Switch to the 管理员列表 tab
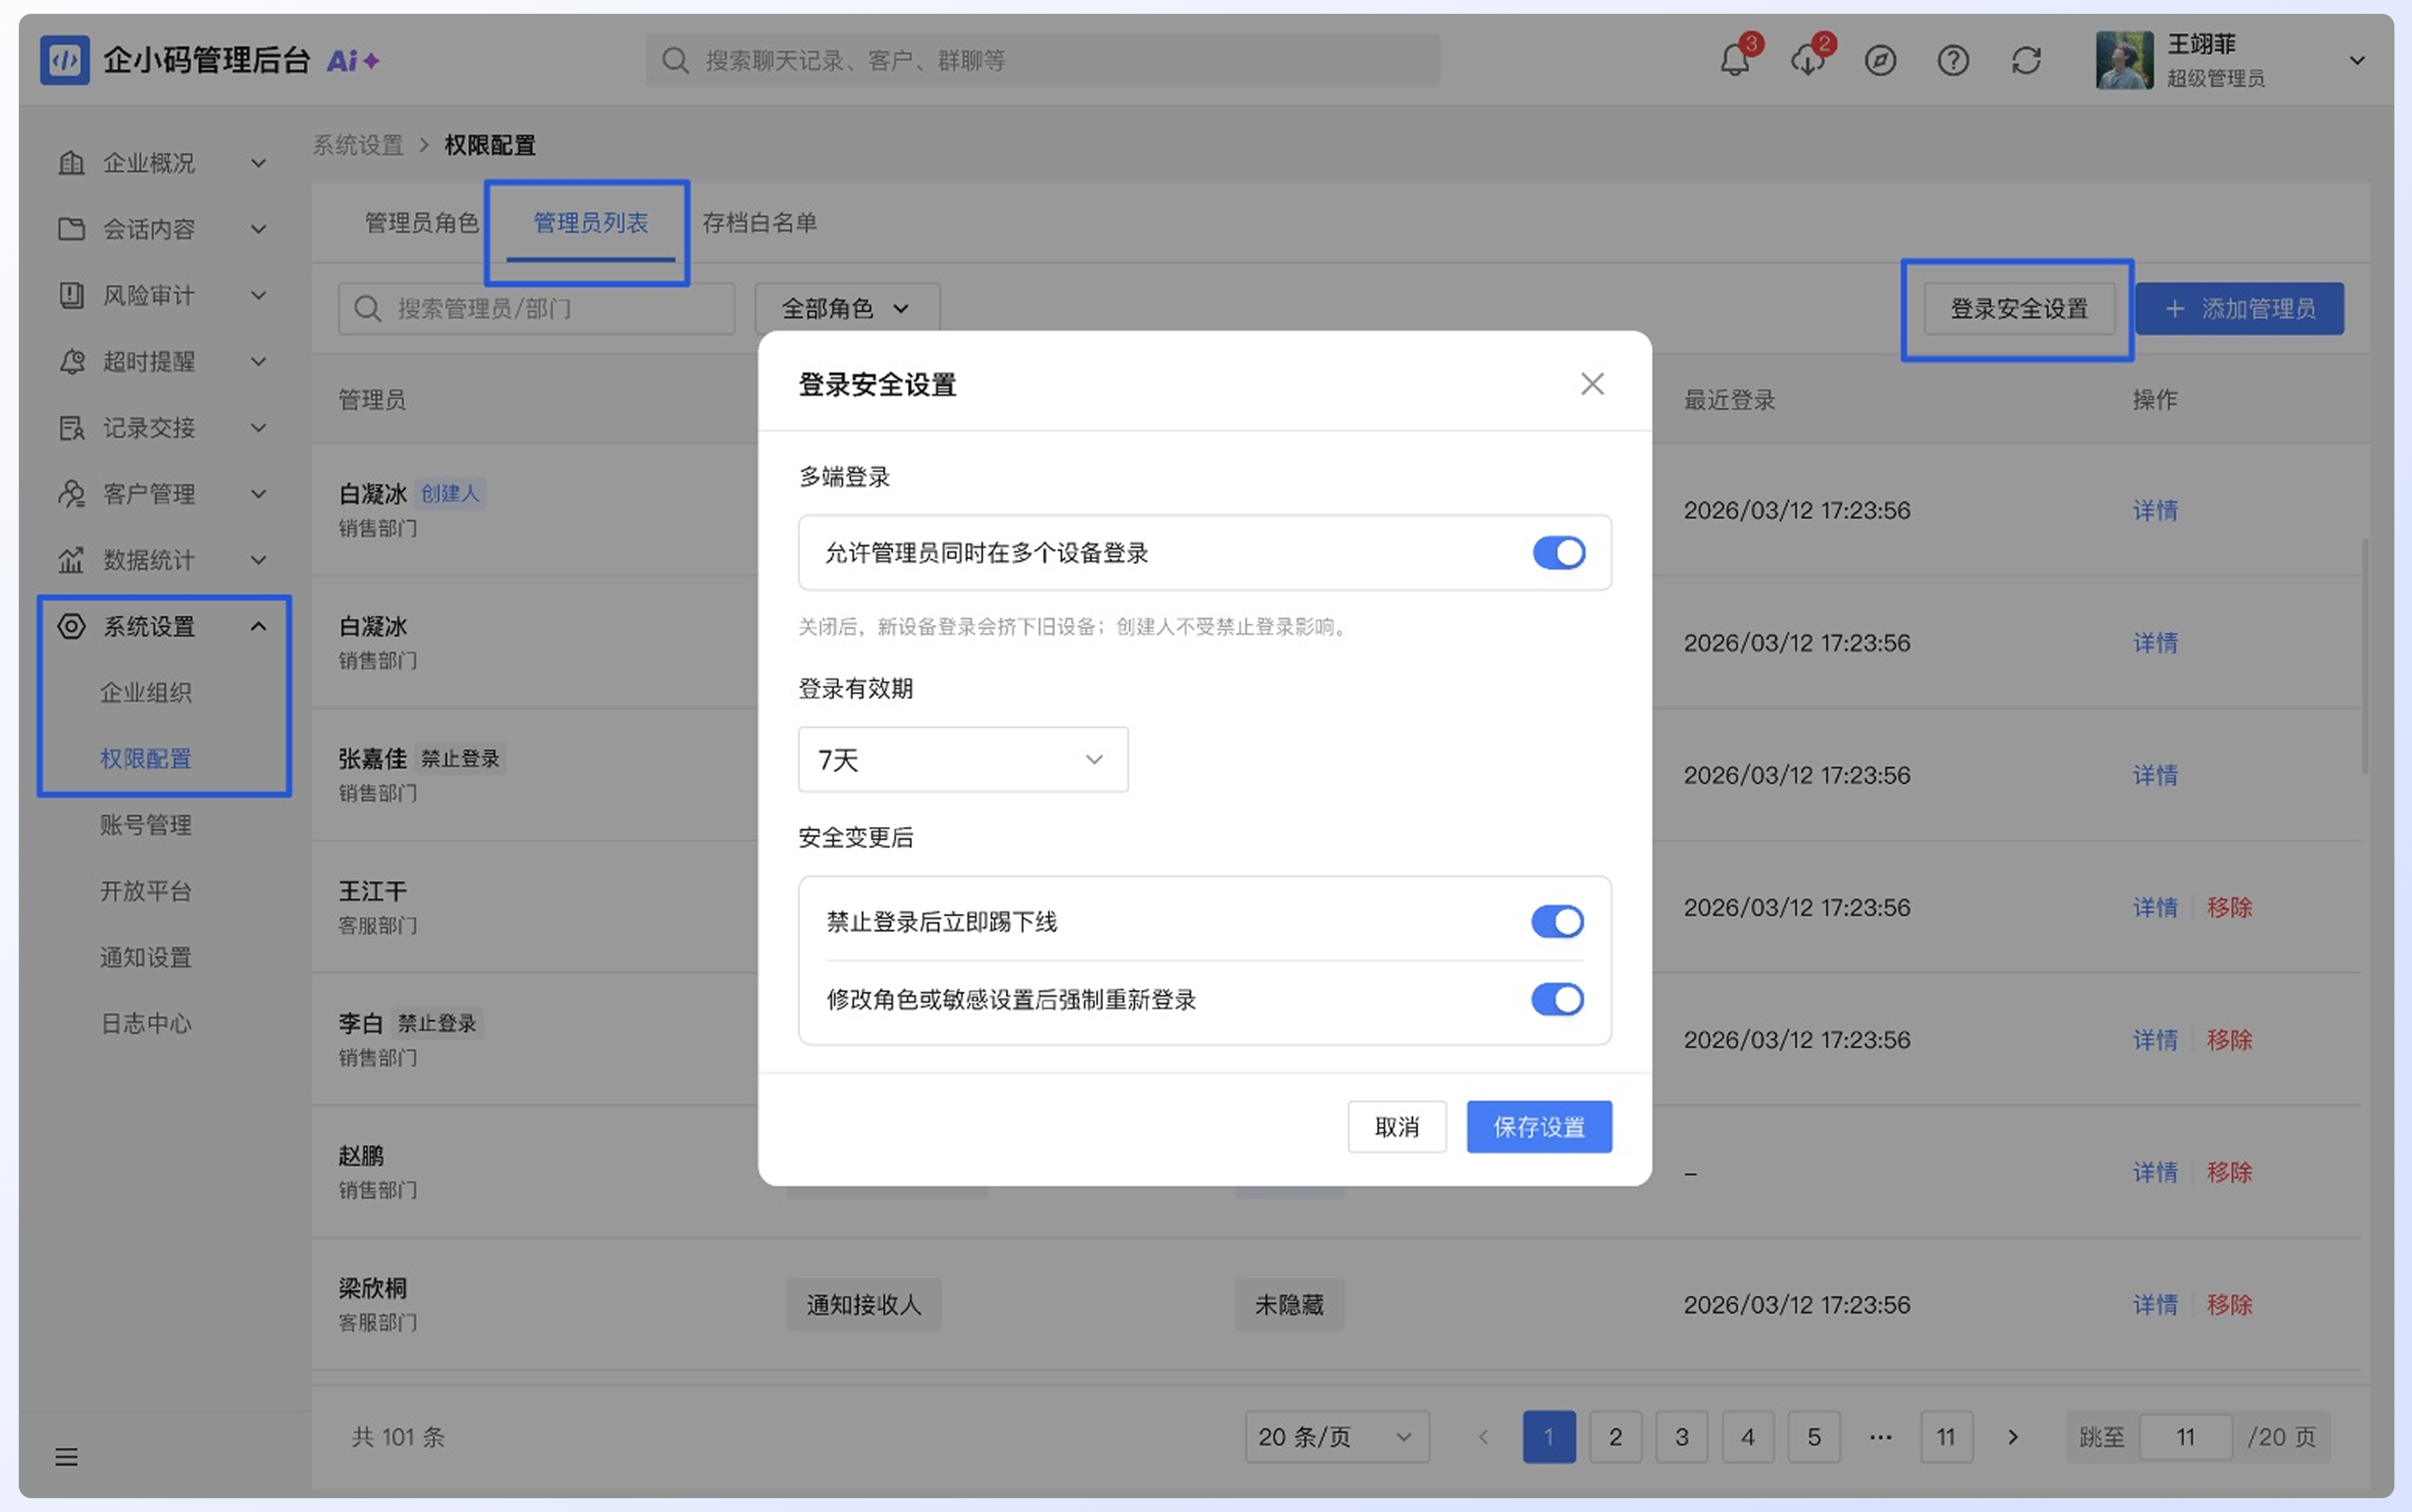Screen dimensions: 2412x1512 (590, 223)
